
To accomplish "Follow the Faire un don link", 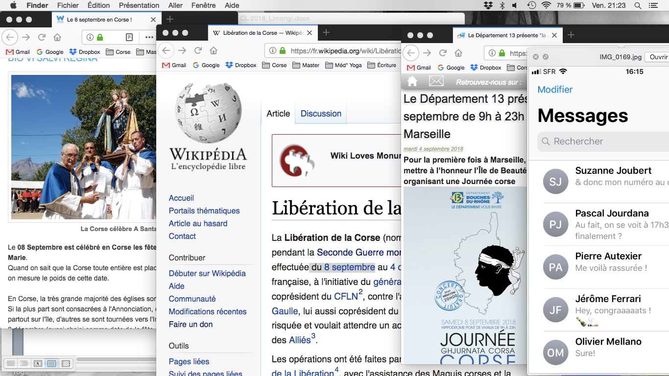I will pyautogui.click(x=191, y=324).
